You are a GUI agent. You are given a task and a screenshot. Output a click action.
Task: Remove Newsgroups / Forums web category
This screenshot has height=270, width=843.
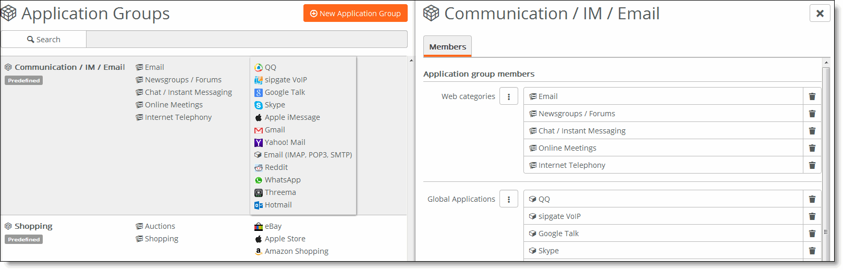812,114
